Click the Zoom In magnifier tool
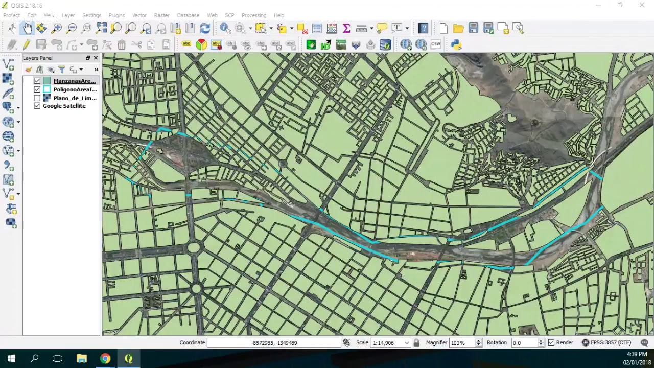 (57, 28)
